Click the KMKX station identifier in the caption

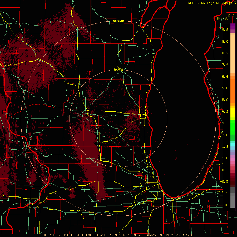pyautogui.click(x=152, y=235)
